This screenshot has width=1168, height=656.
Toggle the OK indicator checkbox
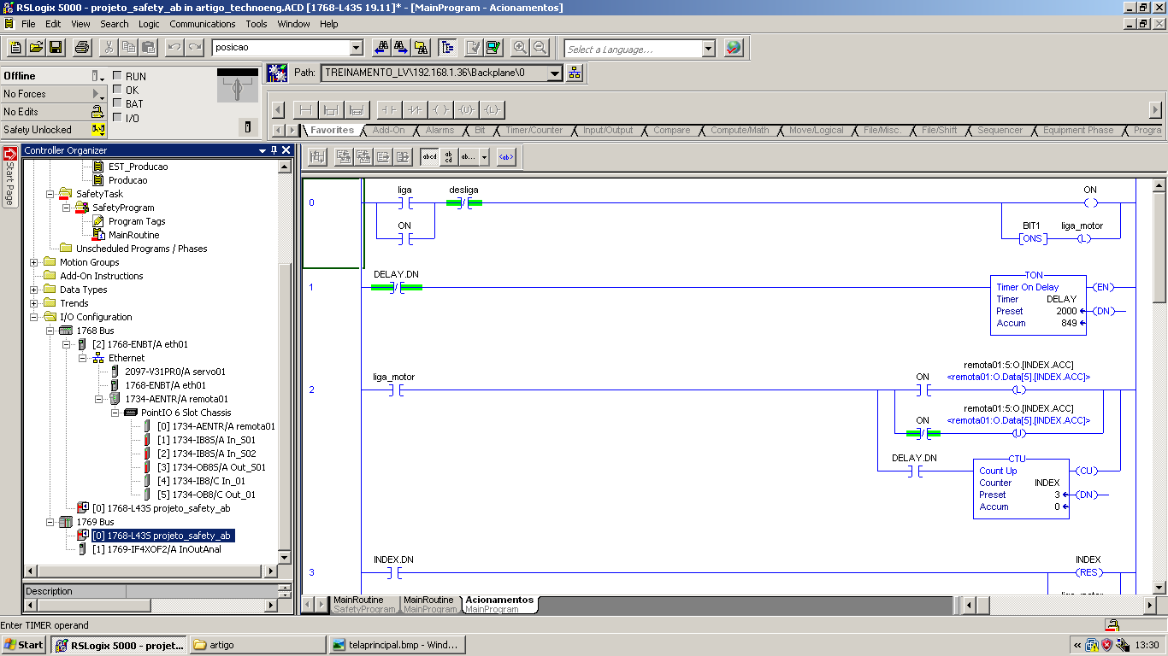(x=117, y=90)
